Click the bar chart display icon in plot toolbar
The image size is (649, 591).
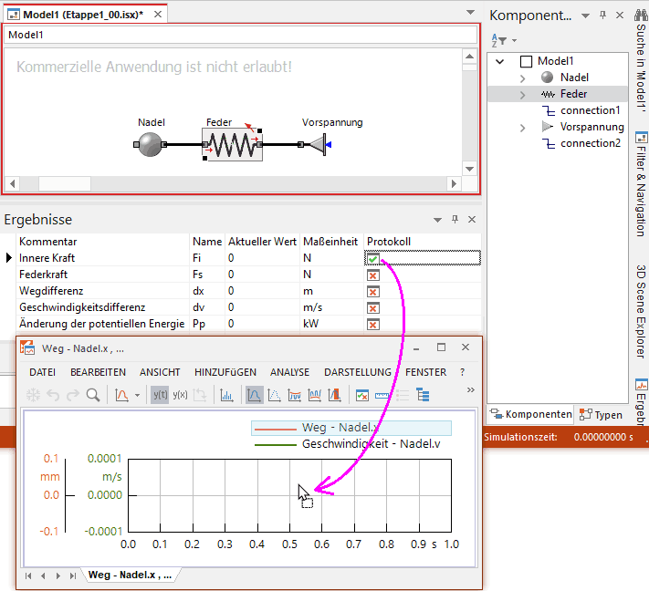(225, 395)
